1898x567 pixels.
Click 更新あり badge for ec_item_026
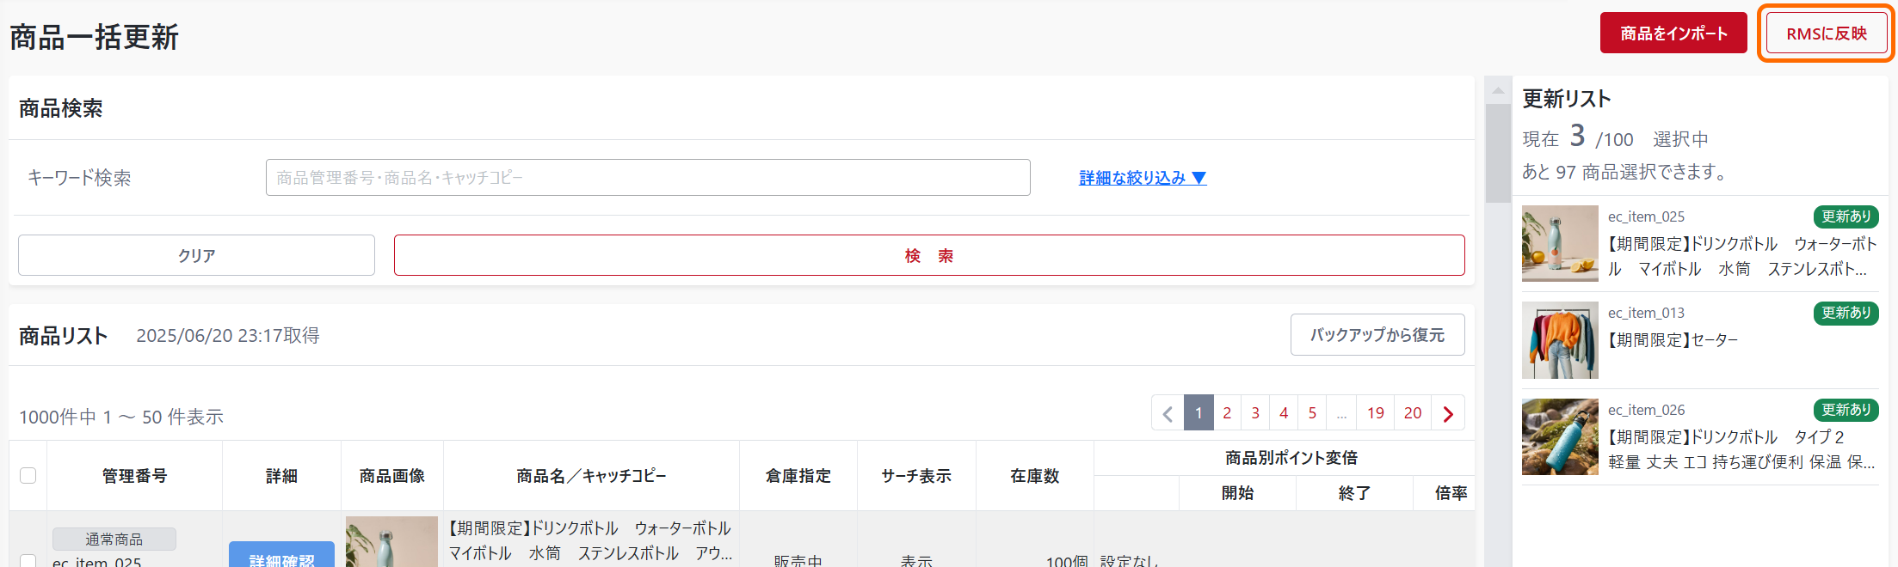[1846, 410]
